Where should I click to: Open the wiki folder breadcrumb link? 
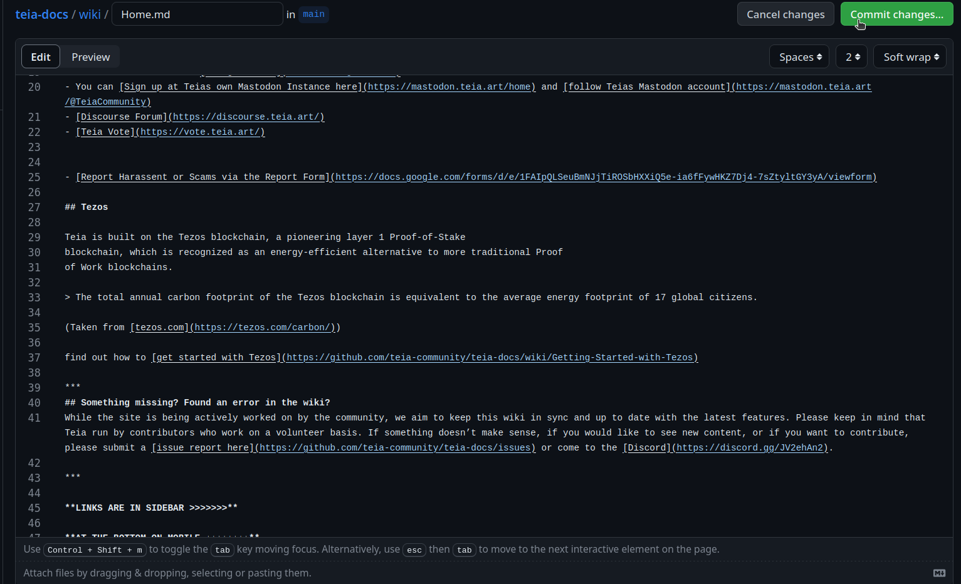click(x=90, y=14)
